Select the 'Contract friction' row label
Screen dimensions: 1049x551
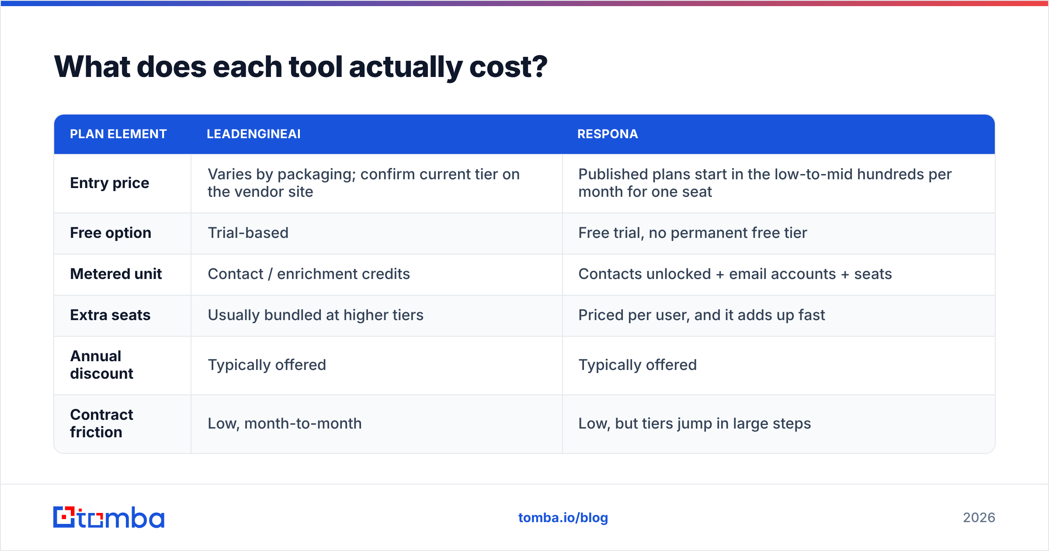(102, 423)
